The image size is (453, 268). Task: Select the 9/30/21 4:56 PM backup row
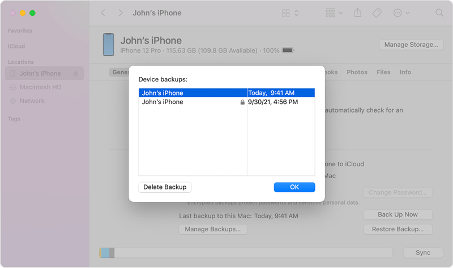click(x=226, y=102)
